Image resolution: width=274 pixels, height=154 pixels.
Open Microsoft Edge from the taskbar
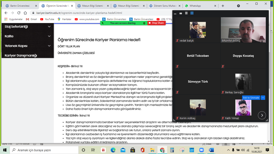point(113,150)
